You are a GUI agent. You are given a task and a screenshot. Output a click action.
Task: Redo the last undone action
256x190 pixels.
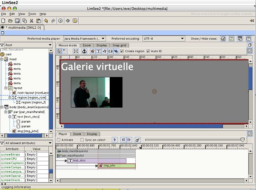(x=53, y=21)
